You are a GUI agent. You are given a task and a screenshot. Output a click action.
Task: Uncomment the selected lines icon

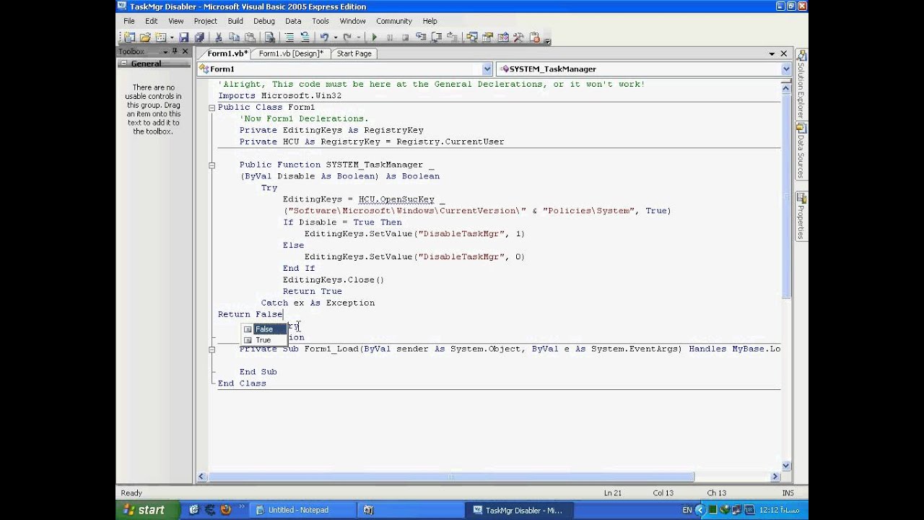click(305, 38)
